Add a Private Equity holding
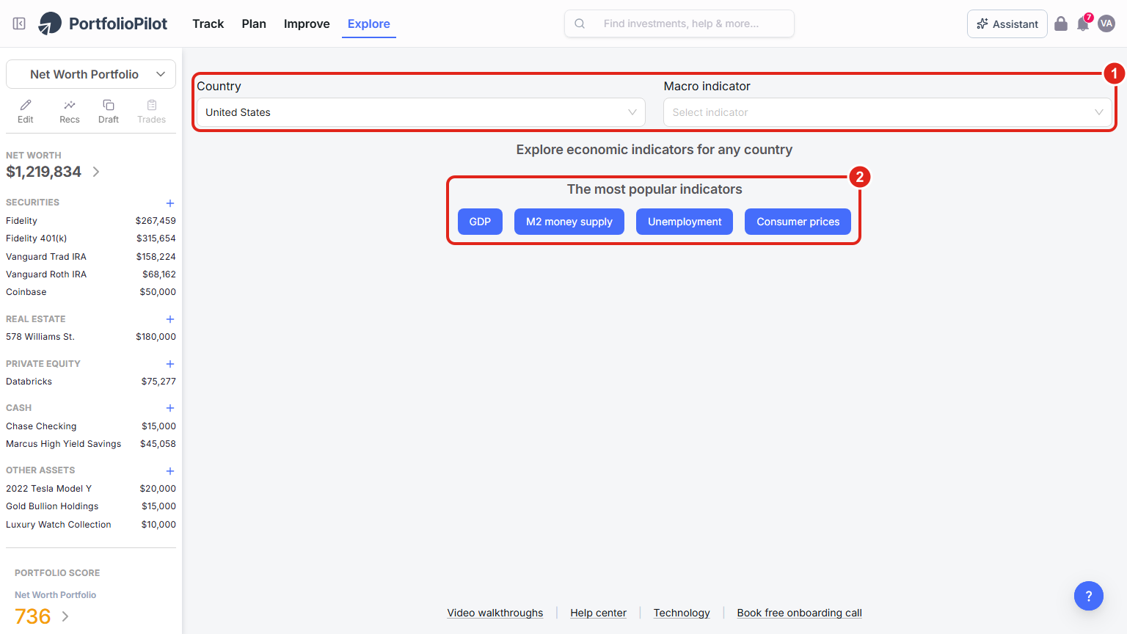 [170, 364]
